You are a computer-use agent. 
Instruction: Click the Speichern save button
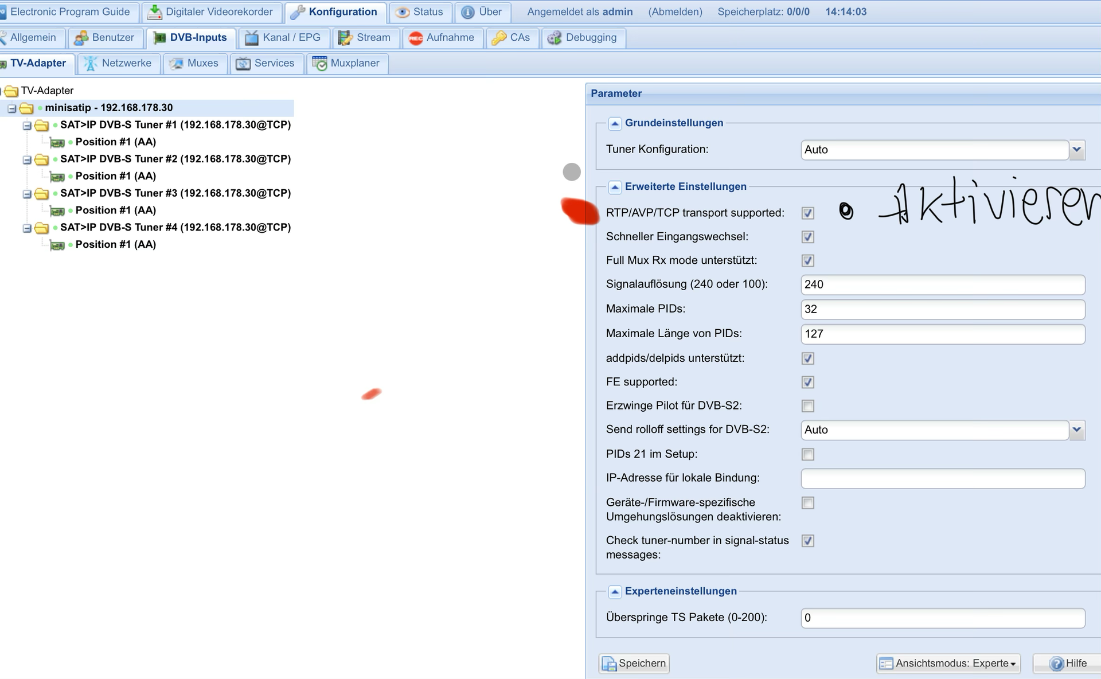click(x=634, y=664)
